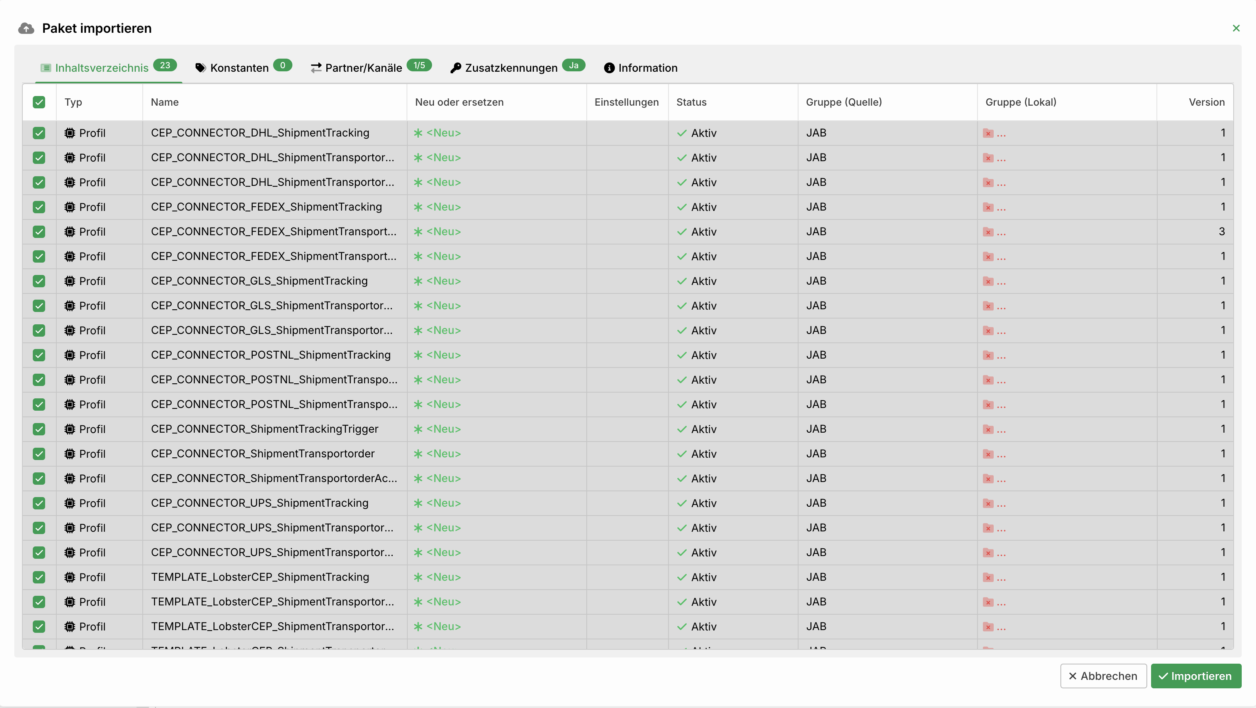The width and height of the screenshot is (1256, 708).
Task: Open the Partner/Kanäle tab
Action: (371, 68)
